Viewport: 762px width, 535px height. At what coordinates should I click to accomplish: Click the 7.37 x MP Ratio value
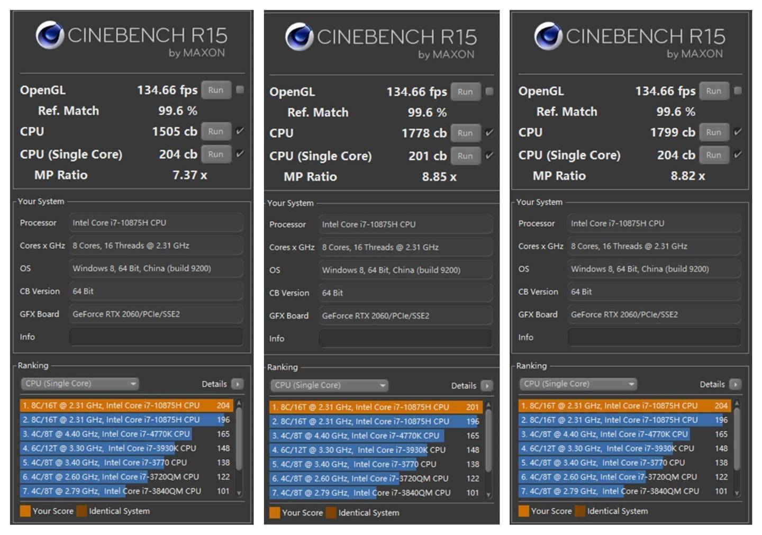[190, 175]
